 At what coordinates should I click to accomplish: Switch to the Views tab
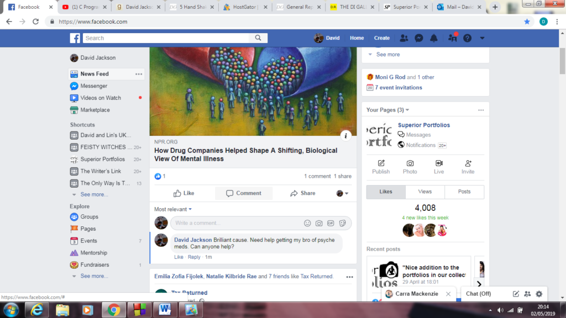click(425, 192)
